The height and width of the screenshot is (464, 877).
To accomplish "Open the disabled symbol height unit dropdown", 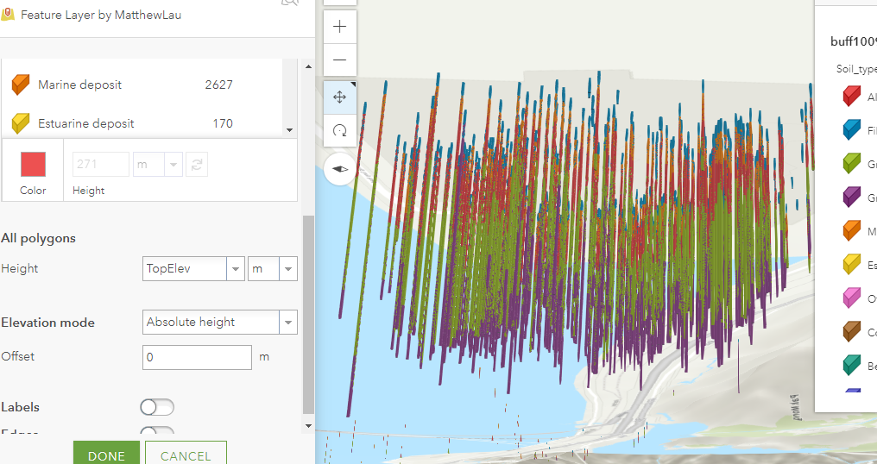I will [174, 165].
